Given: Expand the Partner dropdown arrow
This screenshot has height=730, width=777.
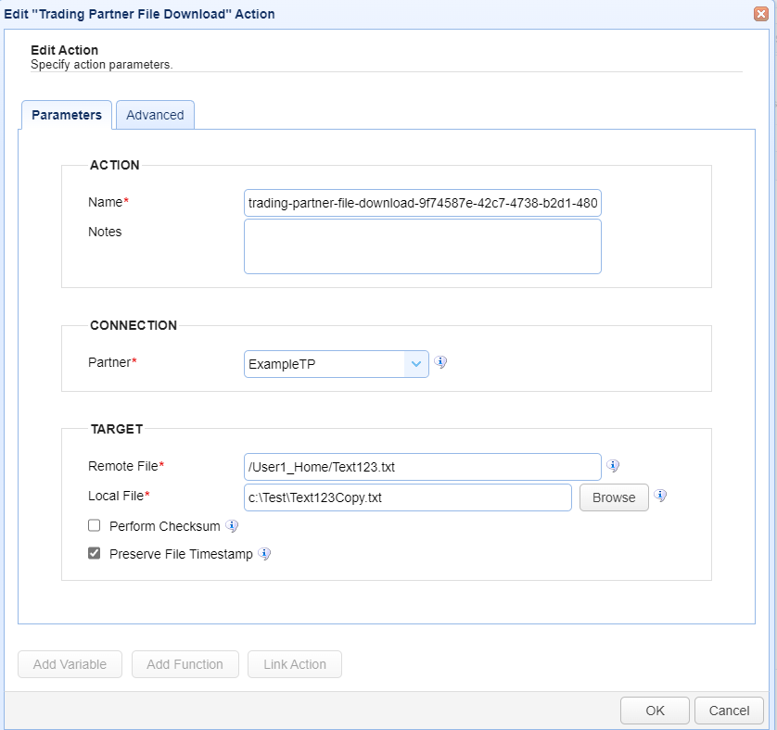Looking at the screenshot, I should (415, 364).
